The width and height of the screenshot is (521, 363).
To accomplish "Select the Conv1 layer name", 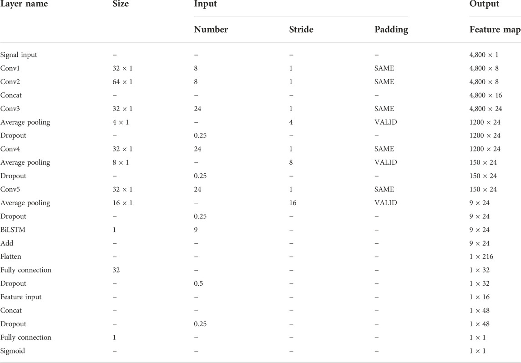I will pyautogui.click(x=10, y=68).
